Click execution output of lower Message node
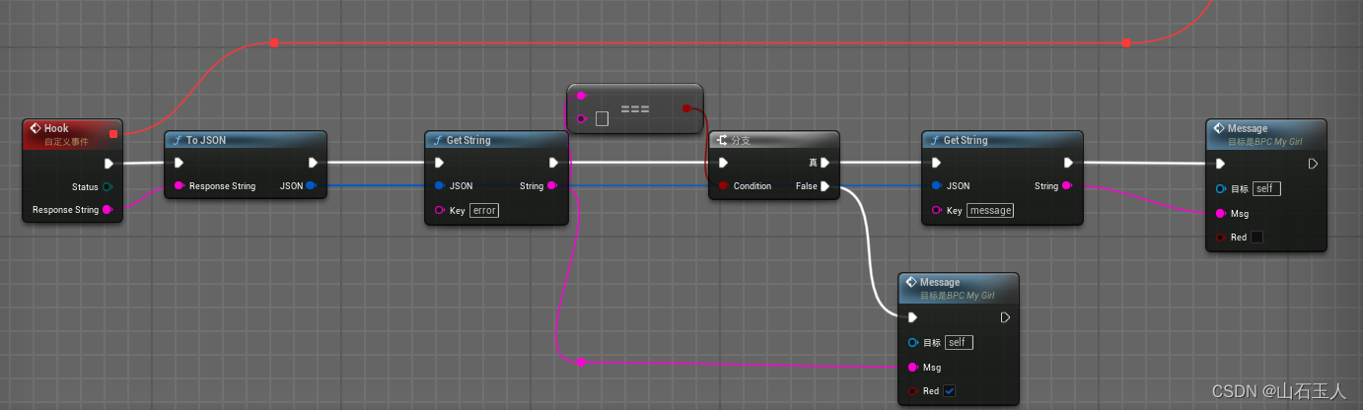 tap(1005, 317)
